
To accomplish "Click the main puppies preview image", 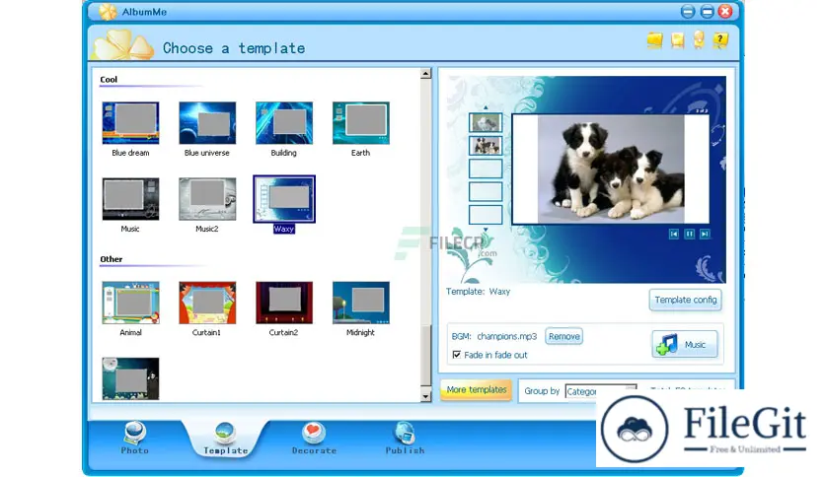I will coord(611,170).
